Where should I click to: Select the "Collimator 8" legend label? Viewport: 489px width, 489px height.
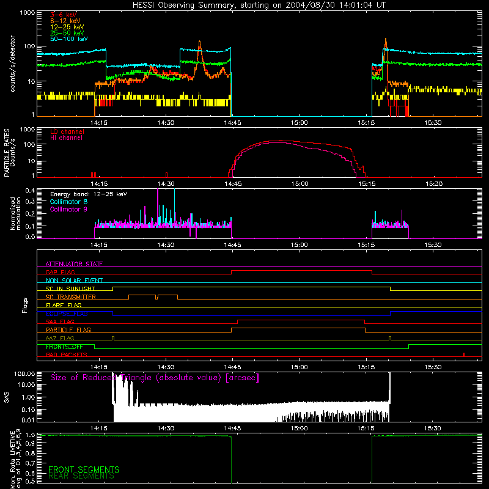[x=68, y=202]
